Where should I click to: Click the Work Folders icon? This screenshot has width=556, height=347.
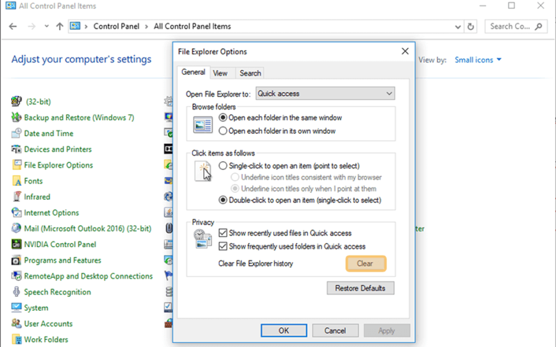(x=16, y=339)
